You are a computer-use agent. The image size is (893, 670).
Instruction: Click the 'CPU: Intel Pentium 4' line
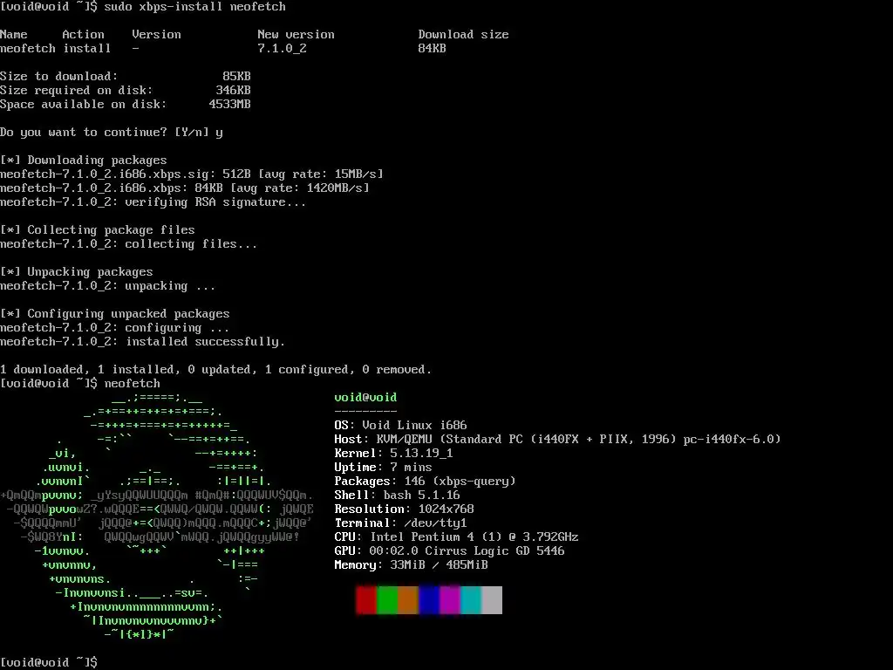tap(456, 537)
